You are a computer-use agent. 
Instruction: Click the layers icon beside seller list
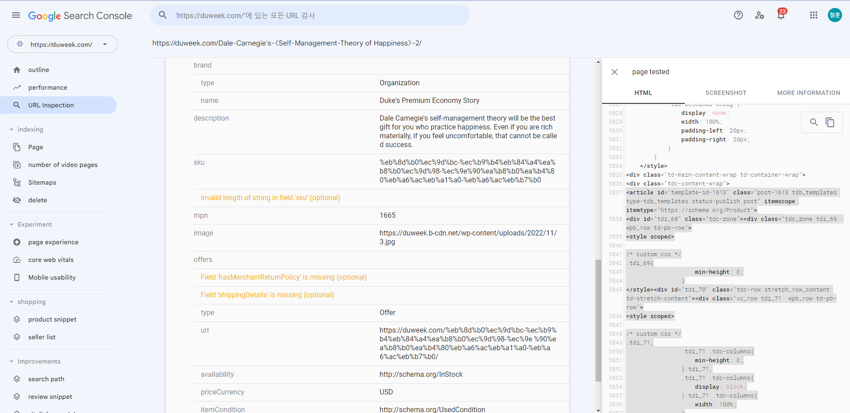click(17, 337)
